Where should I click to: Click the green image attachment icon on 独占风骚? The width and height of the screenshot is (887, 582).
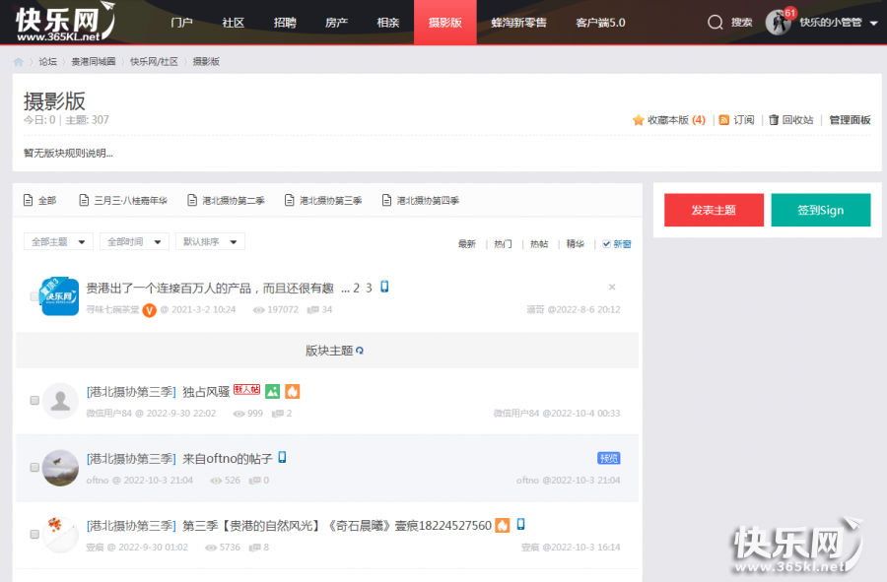point(273,391)
